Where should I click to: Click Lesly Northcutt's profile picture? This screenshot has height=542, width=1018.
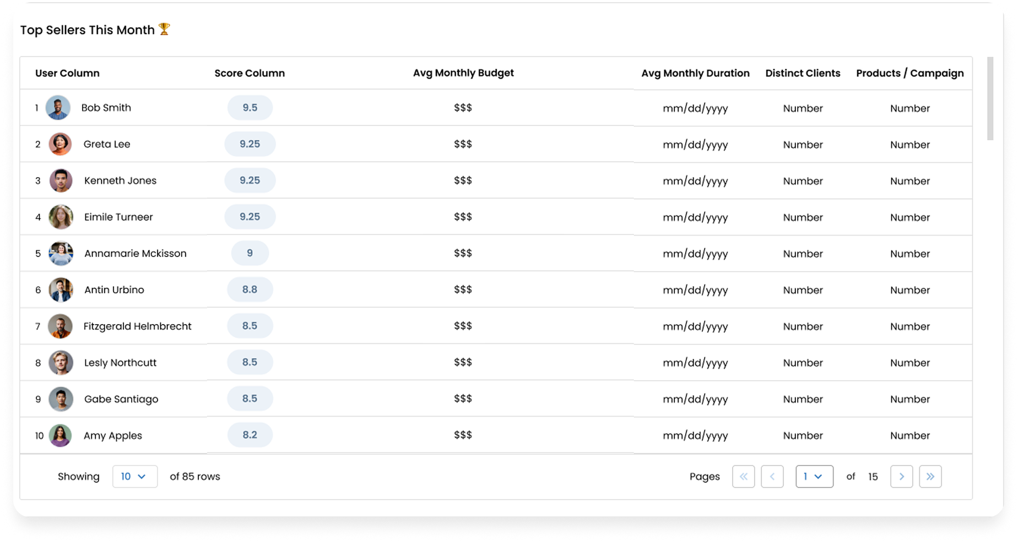[x=61, y=363]
